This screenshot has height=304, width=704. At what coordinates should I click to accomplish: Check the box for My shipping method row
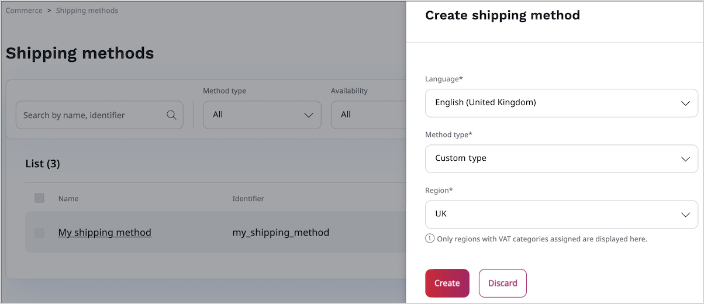pyautogui.click(x=39, y=233)
